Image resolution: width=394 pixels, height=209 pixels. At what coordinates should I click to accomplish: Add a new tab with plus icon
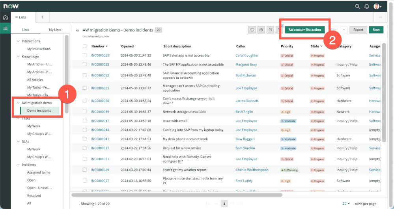click(42, 17)
